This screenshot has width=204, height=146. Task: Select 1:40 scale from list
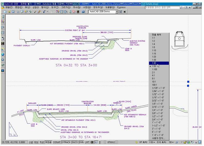coord(159,63)
